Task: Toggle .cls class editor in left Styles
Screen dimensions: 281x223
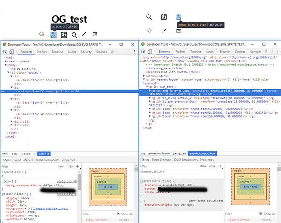Action: pyautogui.click(x=69, y=166)
